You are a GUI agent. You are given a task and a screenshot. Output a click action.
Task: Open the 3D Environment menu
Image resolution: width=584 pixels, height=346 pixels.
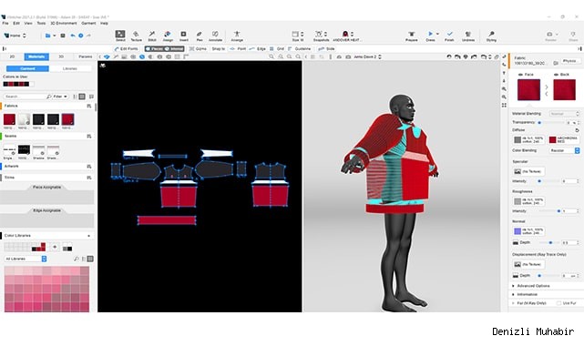click(64, 23)
